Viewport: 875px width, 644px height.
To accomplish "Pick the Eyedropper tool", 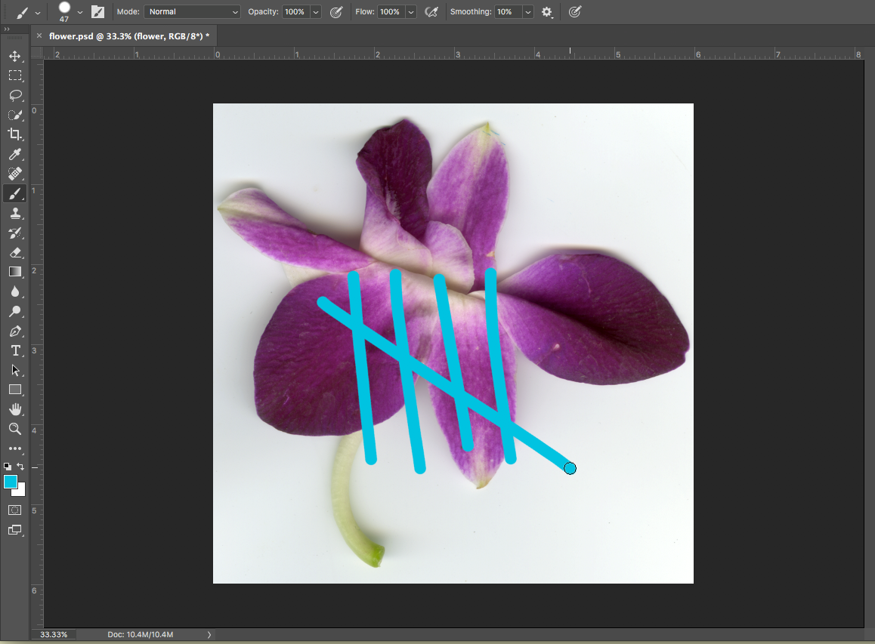I will coord(14,154).
